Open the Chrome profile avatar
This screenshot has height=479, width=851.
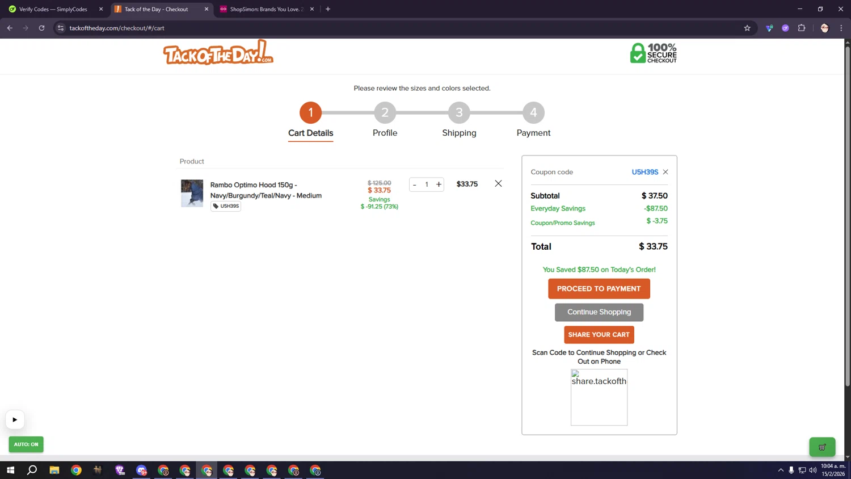tap(824, 28)
